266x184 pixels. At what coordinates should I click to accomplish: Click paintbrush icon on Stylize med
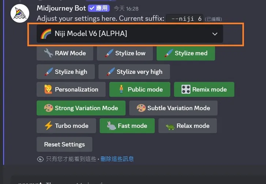(x=169, y=53)
